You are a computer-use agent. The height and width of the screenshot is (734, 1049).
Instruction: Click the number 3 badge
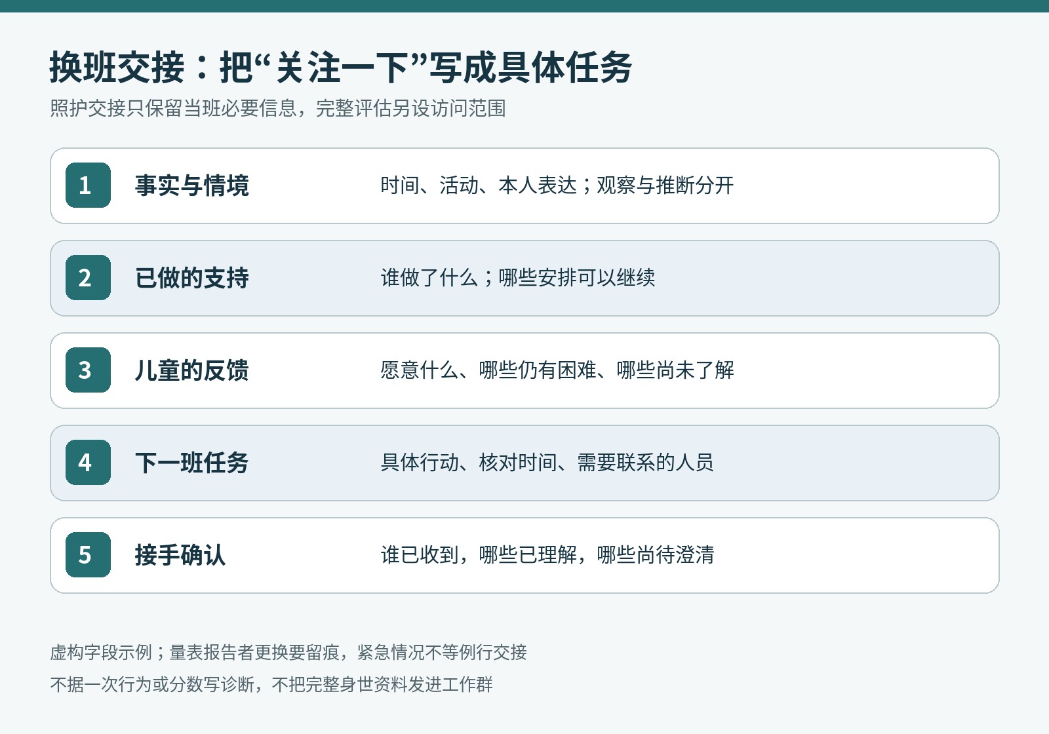88,370
